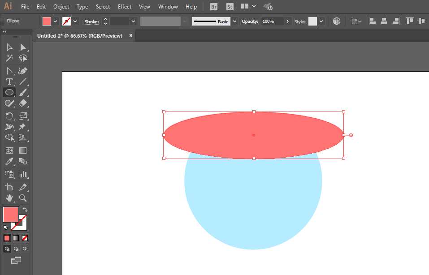
Task: Swap fill and stroke colors
Action: pyautogui.click(x=25, y=210)
